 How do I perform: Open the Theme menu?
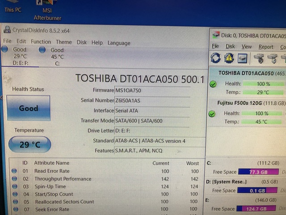click(x=63, y=42)
